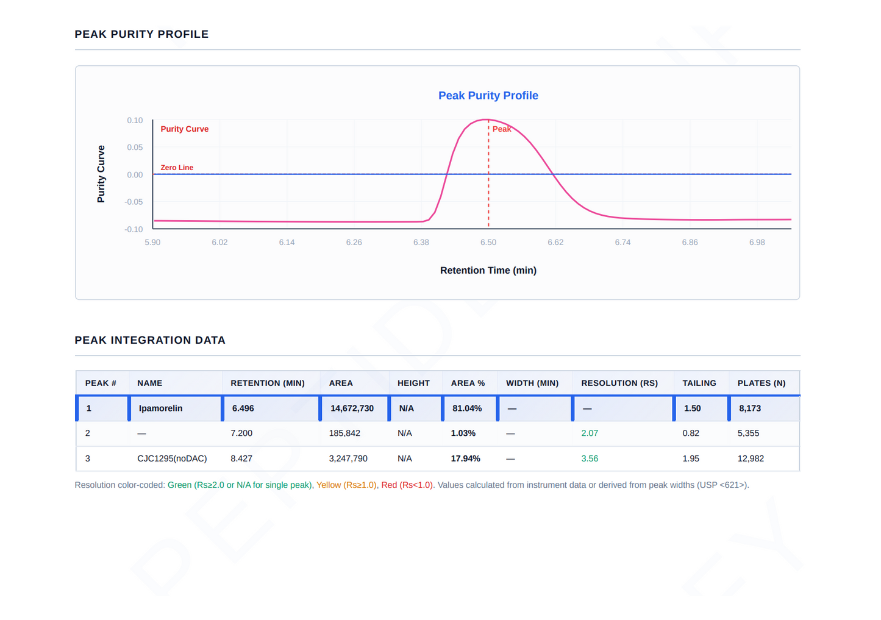Click the CJC1295(noDAC) name cell
The height and width of the screenshot is (620, 881).
pyautogui.click(x=172, y=458)
